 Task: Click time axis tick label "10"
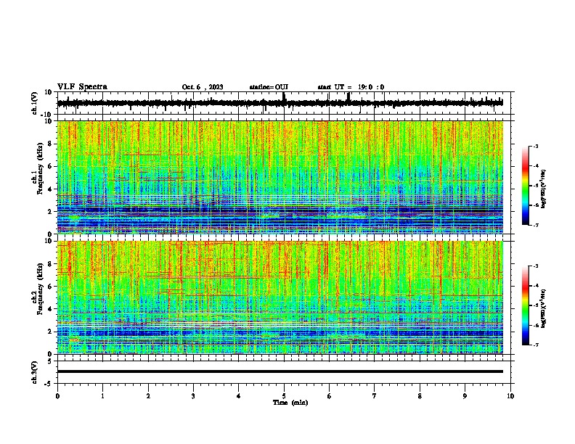tap(510, 396)
